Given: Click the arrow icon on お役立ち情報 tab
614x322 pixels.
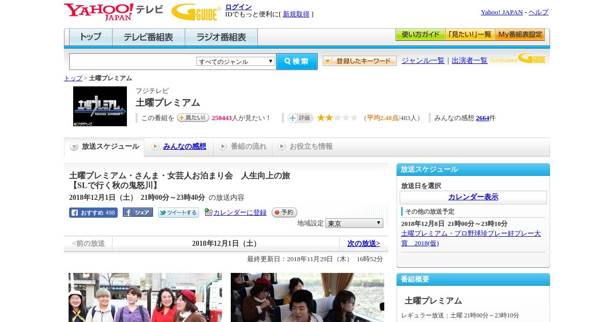Looking at the screenshot, I should [x=281, y=147].
